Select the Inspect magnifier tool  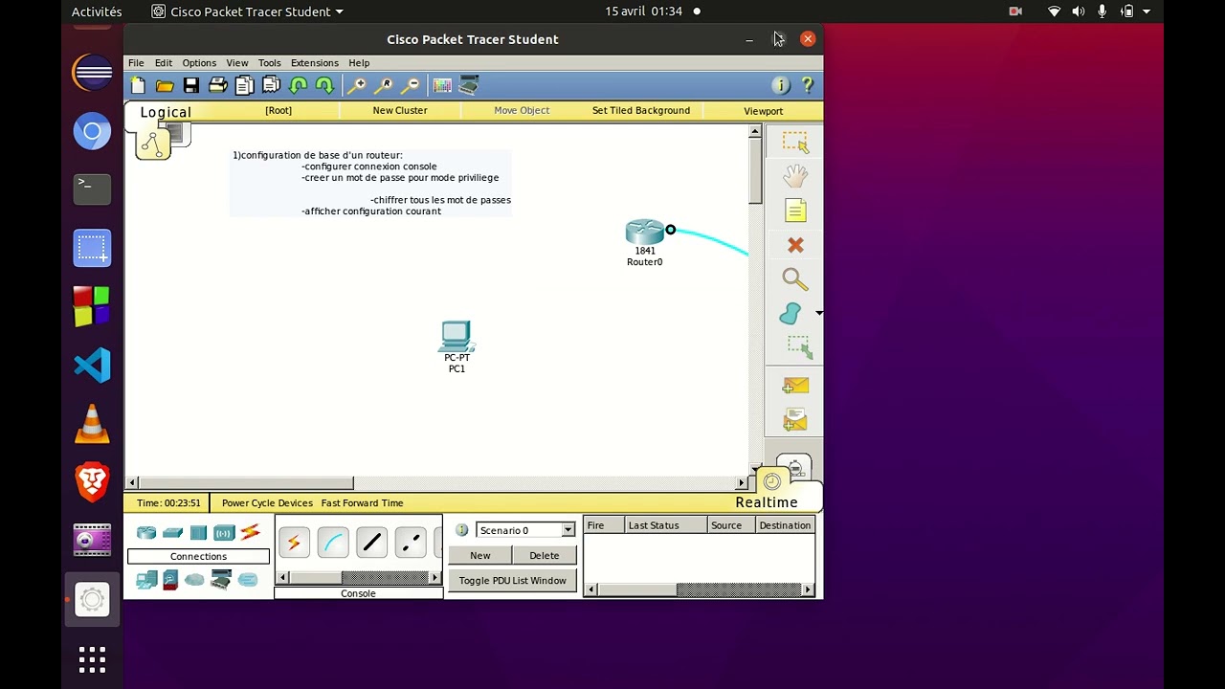coord(794,279)
